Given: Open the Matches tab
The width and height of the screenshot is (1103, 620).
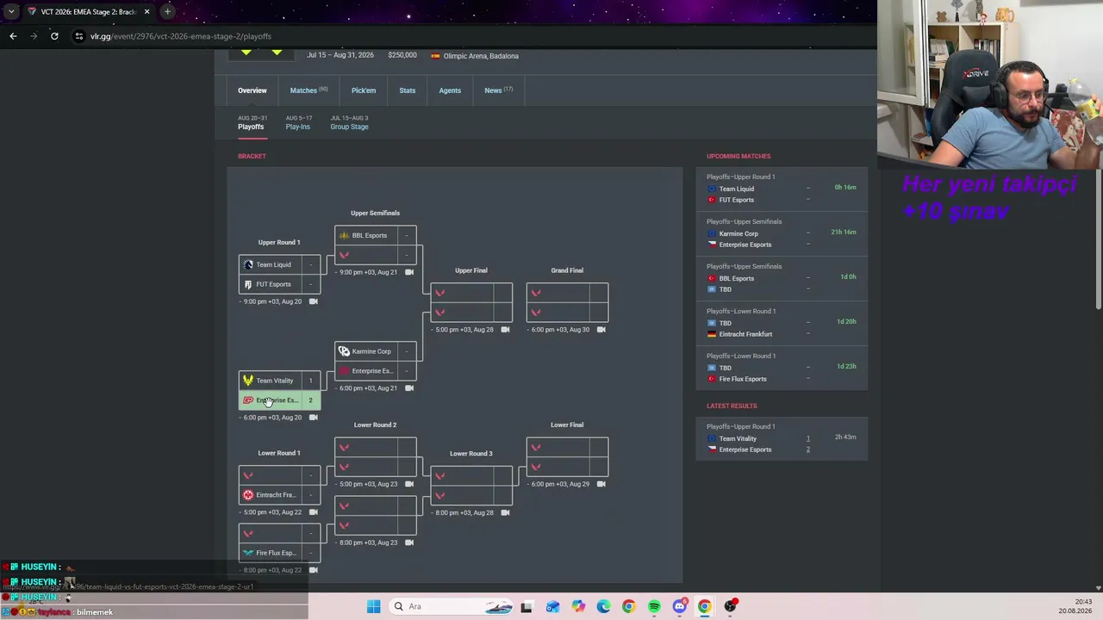Looking at the screenshot, I should point(308,90).
